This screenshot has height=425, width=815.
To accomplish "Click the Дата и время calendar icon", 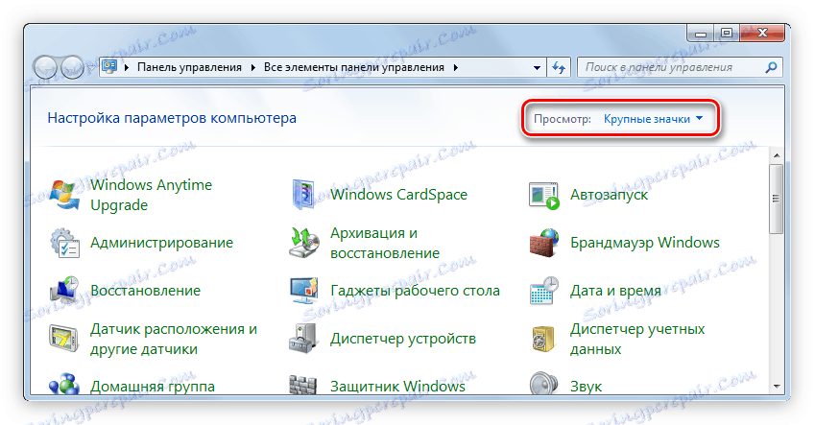I will [x=543, y=291].
